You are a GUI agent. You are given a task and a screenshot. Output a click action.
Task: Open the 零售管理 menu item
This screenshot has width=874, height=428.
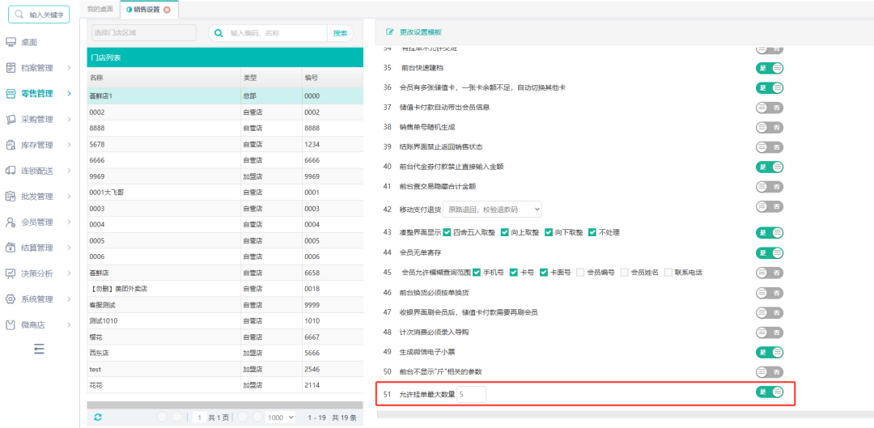coord(36,94)
